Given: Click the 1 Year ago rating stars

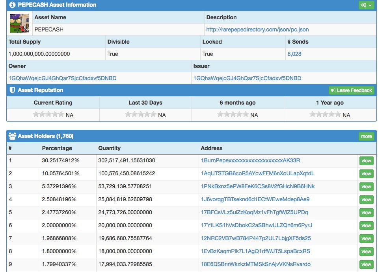Looking at the screenshot, I should pyautogui.click(x=325, y=114).
